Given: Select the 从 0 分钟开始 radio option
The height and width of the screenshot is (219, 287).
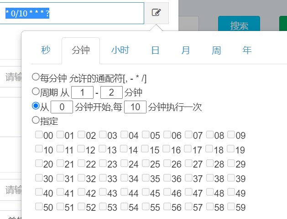Looking at the screenshot, I should click(x=36, y=106).
